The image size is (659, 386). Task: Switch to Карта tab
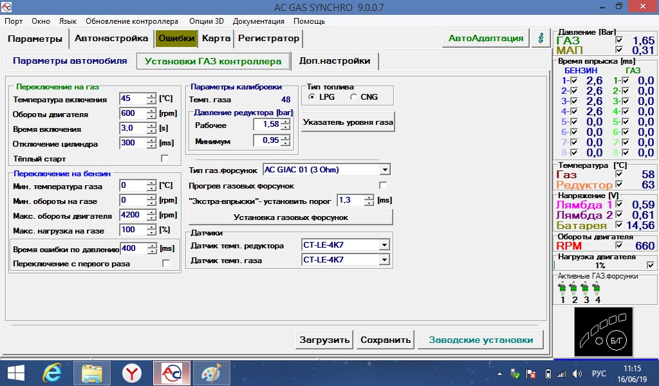[216, 38]
